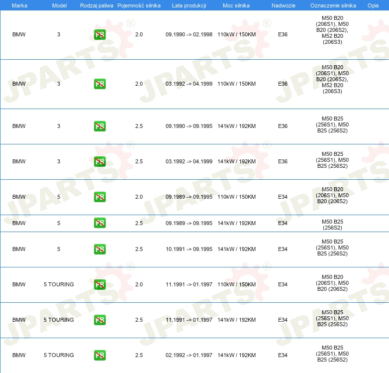
Task: Click the fuel icon in BMW 3 2.0 03.1992 row
Action: pos(99,84)
